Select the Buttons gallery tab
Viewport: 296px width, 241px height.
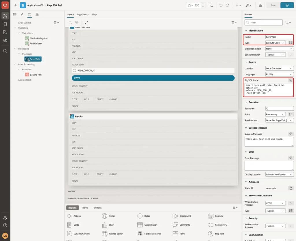pos(98,208)
